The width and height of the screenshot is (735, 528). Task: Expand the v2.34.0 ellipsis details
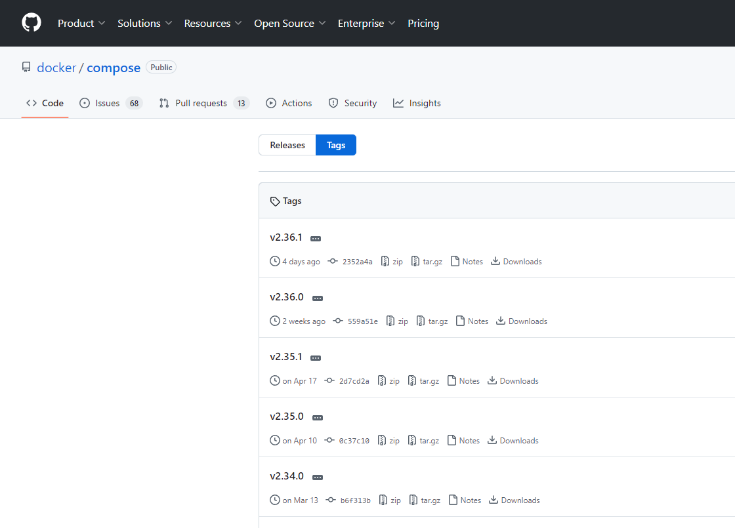[x=318, y=477]
